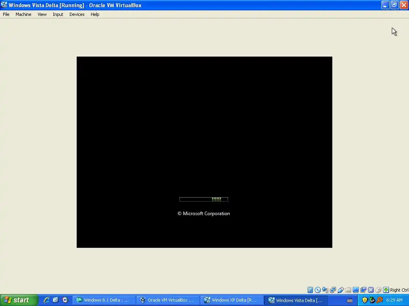Open the Machine menu

click(24, 14)
